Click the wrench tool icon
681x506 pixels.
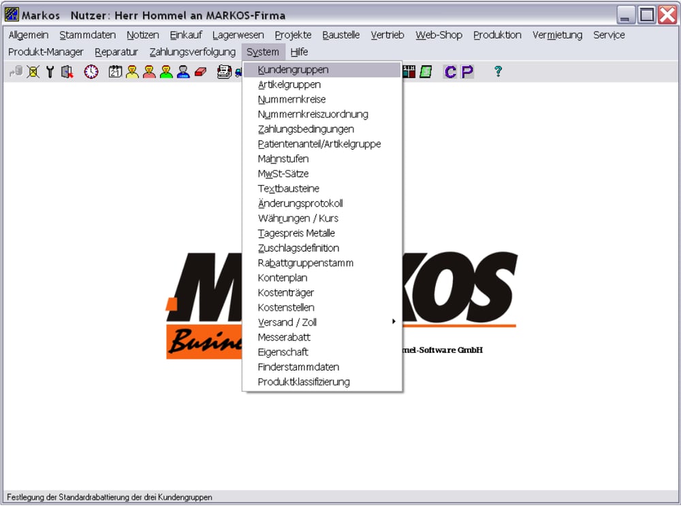click(50, 71)
